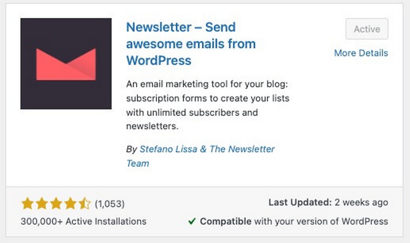The width and height of the screenshot is (410, 243).
Task: Click the 300,000+ Active Installations text
Action: [x=83, y=221]
